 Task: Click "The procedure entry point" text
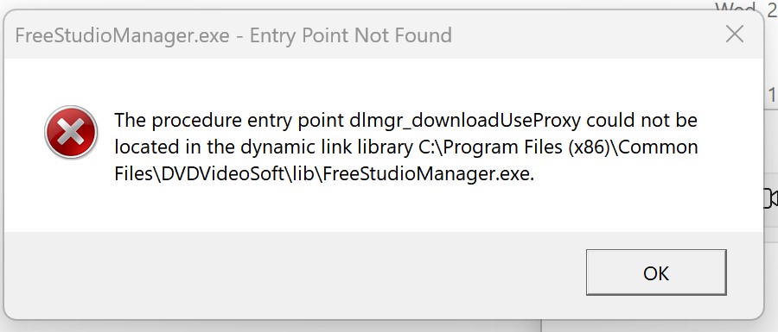pyautogui.click(x=229, y=121)
